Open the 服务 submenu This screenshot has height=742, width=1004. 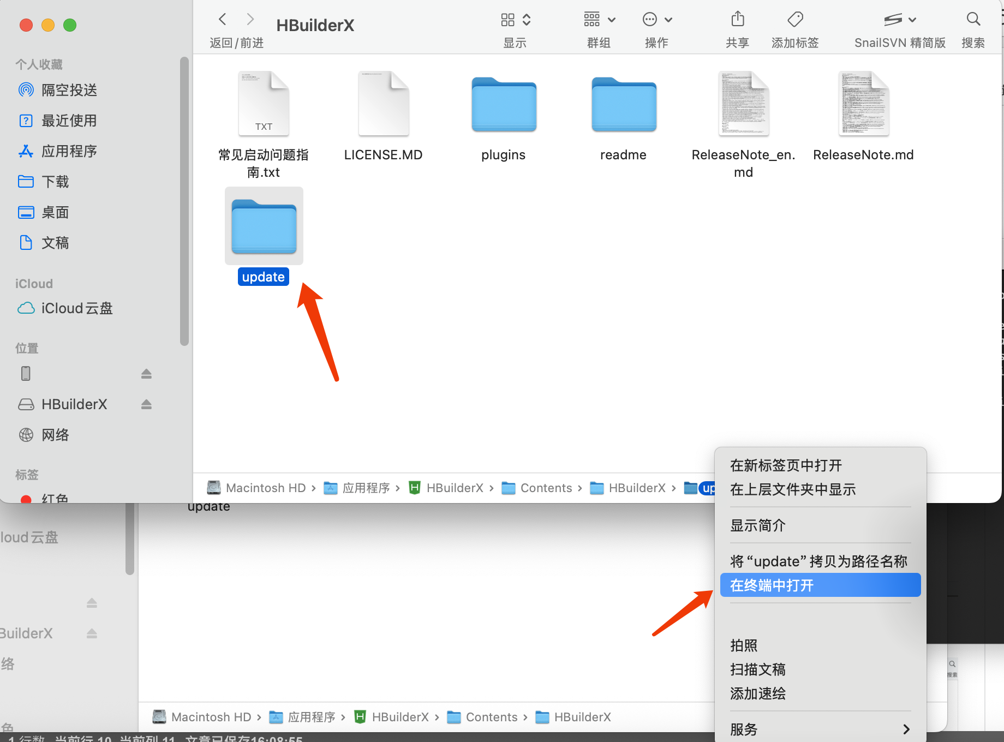tap(743, 729)
